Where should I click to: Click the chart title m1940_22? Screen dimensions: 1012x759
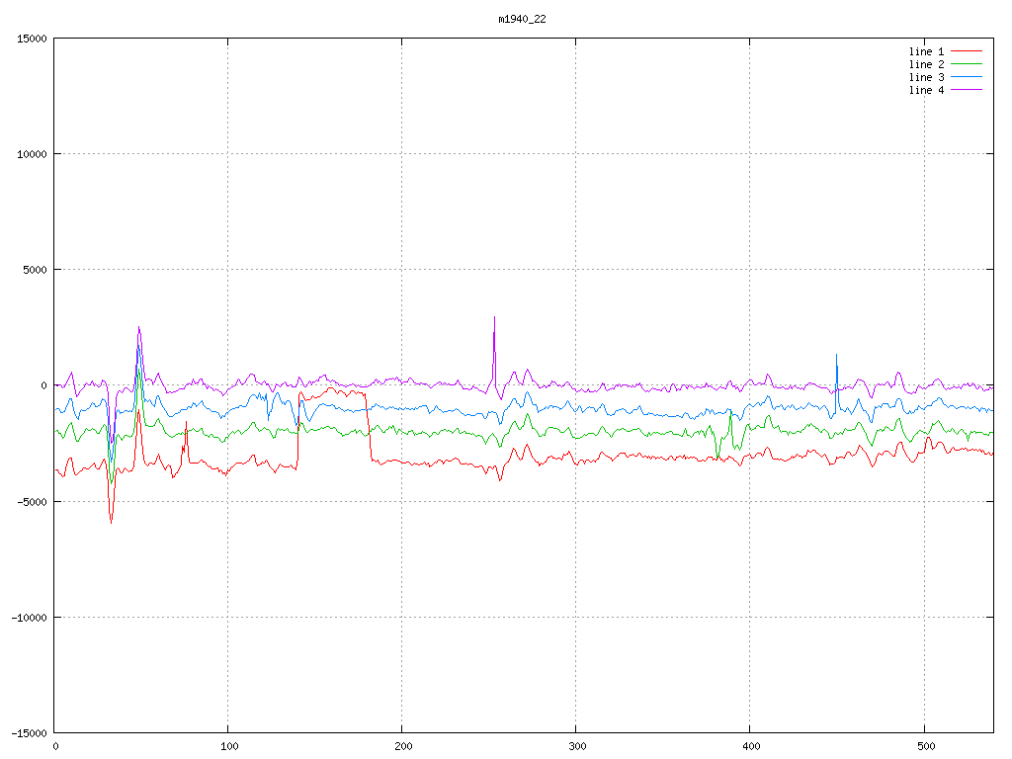coord(522,20)
